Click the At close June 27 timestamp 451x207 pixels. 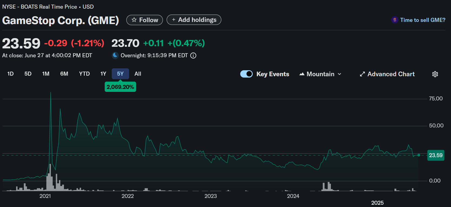click(x=47, y=55)
